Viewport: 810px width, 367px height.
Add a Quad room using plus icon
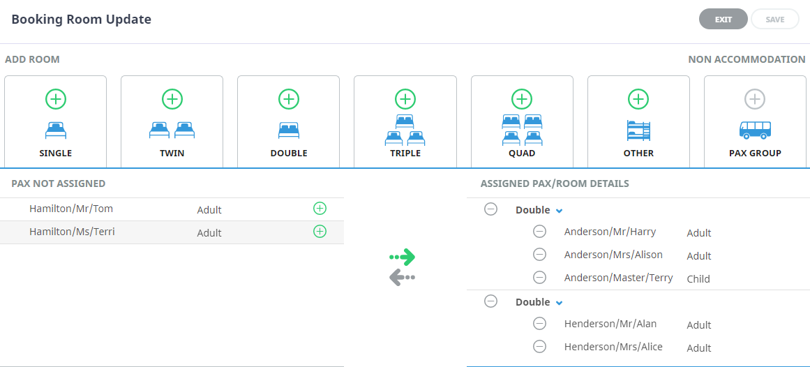tap(522, 99)
